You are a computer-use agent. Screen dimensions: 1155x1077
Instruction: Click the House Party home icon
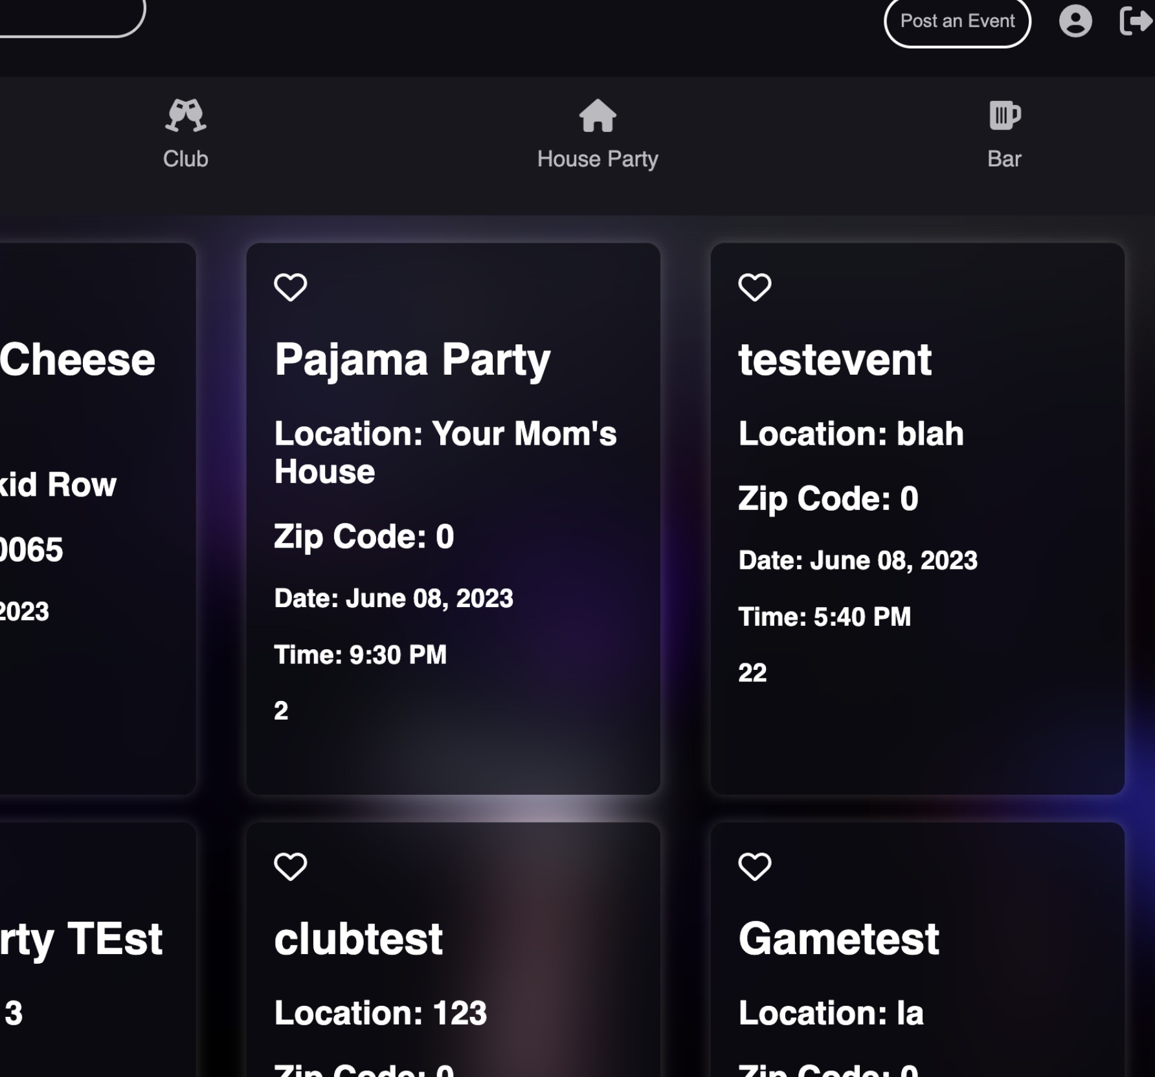point(597,116)
